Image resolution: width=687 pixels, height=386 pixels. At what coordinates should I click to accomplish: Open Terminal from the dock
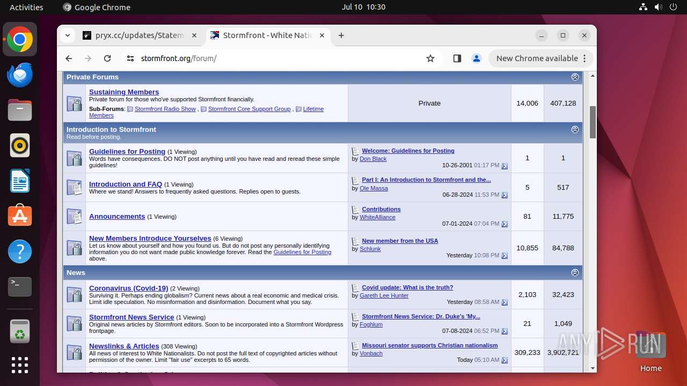pos(20,287)
